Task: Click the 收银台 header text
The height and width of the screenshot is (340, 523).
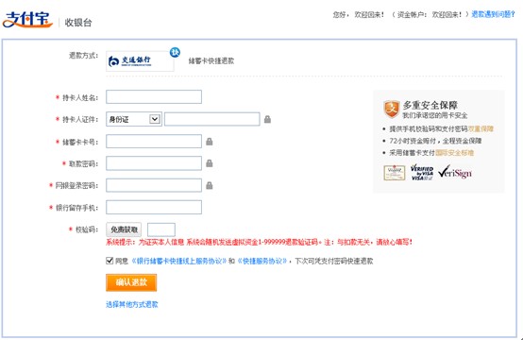Action: click(x=78, y=23)
